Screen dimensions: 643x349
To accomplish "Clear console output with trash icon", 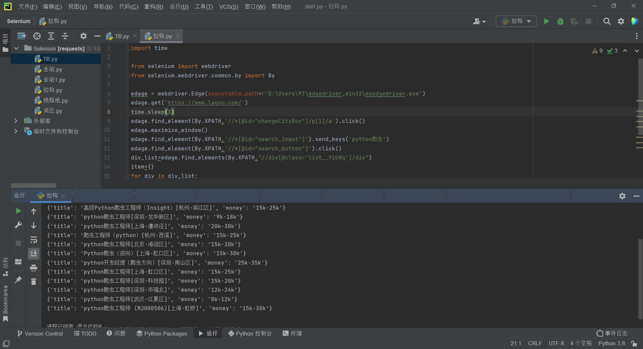I will (x=33, y=282).
